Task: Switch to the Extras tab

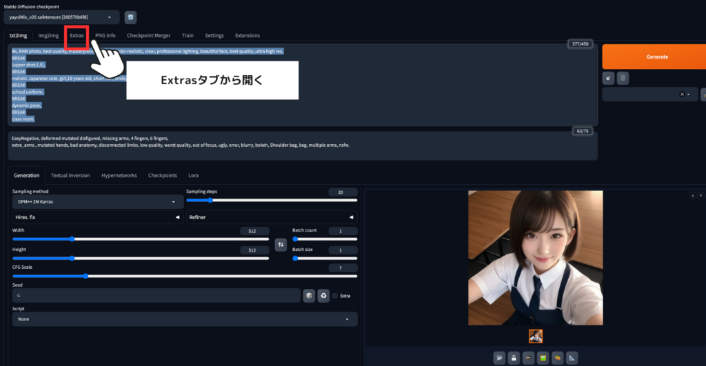Action: click(77, 35)
